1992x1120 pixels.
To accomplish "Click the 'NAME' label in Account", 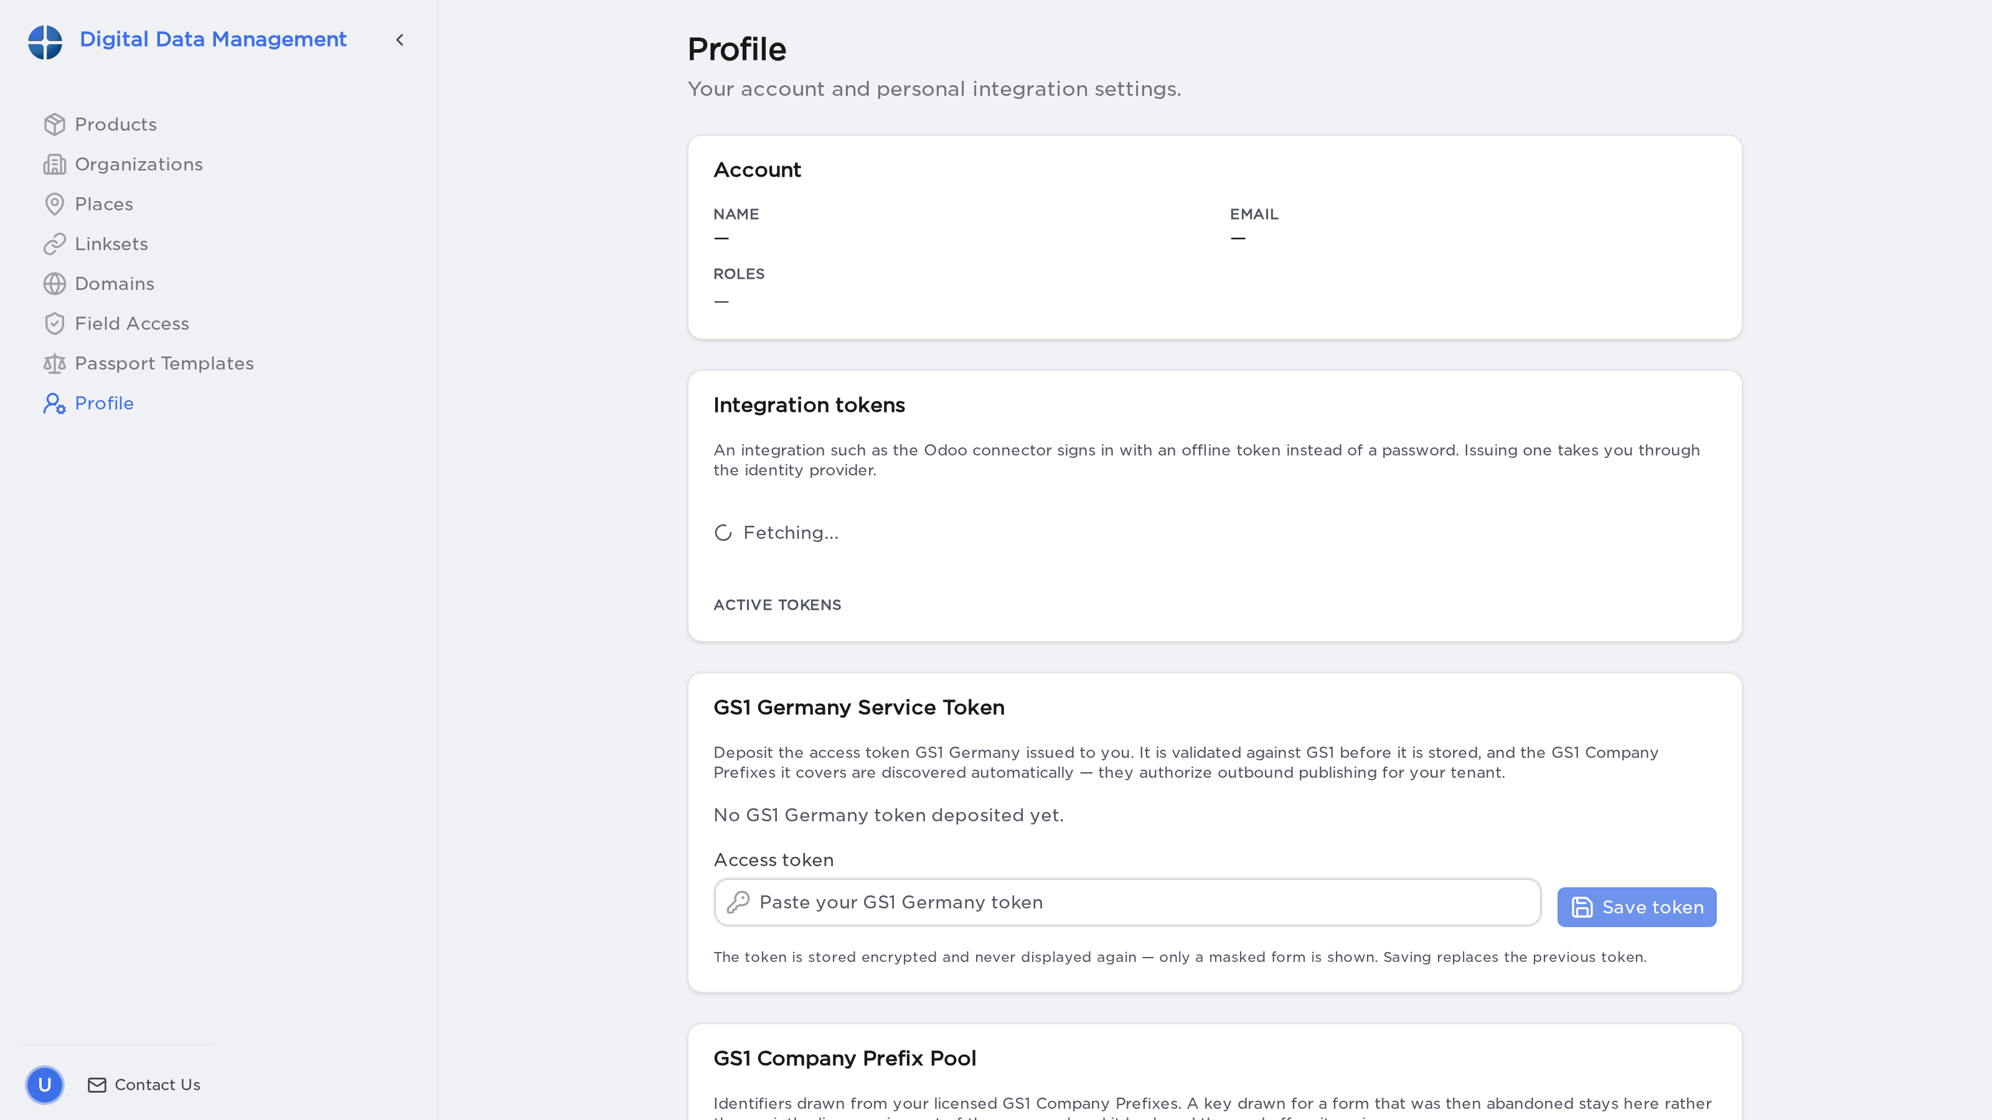I will (x=736, y=214).
